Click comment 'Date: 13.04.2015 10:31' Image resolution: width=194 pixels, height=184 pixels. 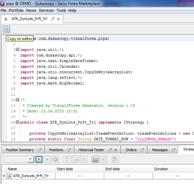50,111
